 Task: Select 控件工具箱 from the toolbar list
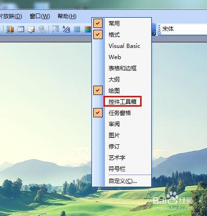[x=122, y=101]
